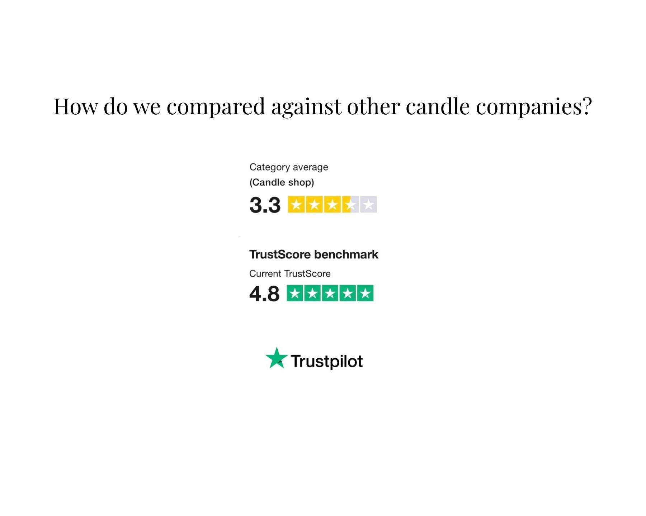Click the first yellow category average star
This screenshot has width=646, height=516.
coord(296,205)
